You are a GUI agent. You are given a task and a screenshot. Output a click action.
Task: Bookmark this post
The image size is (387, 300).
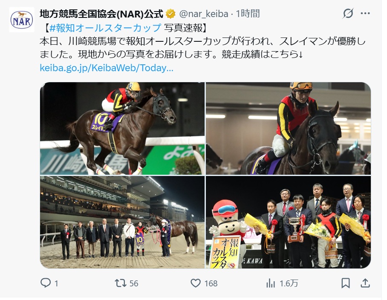click(346, 283)
